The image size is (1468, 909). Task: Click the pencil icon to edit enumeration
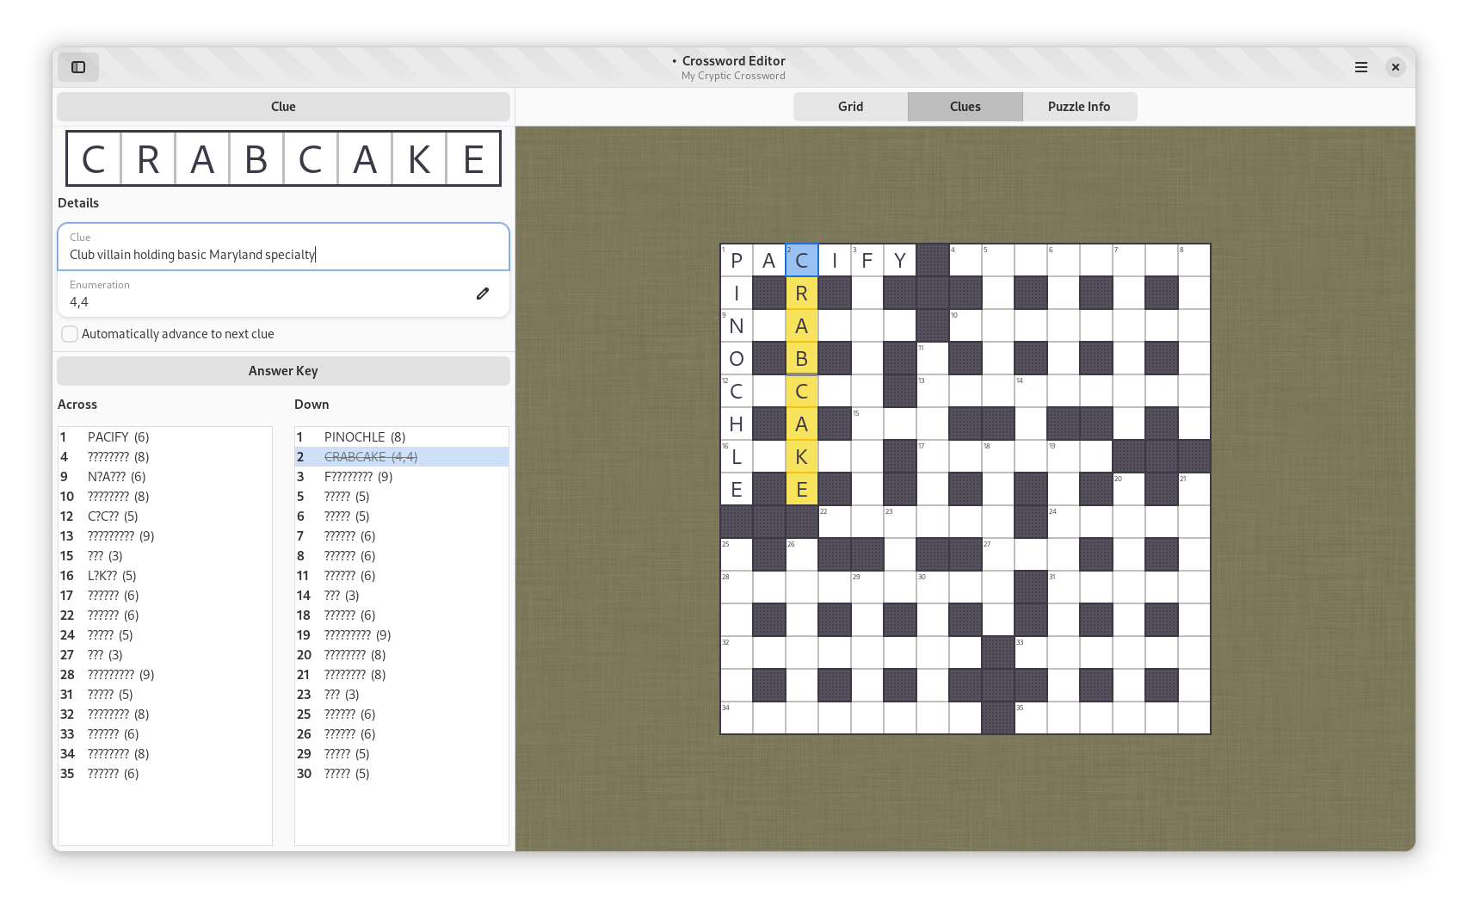click(483, 294)
